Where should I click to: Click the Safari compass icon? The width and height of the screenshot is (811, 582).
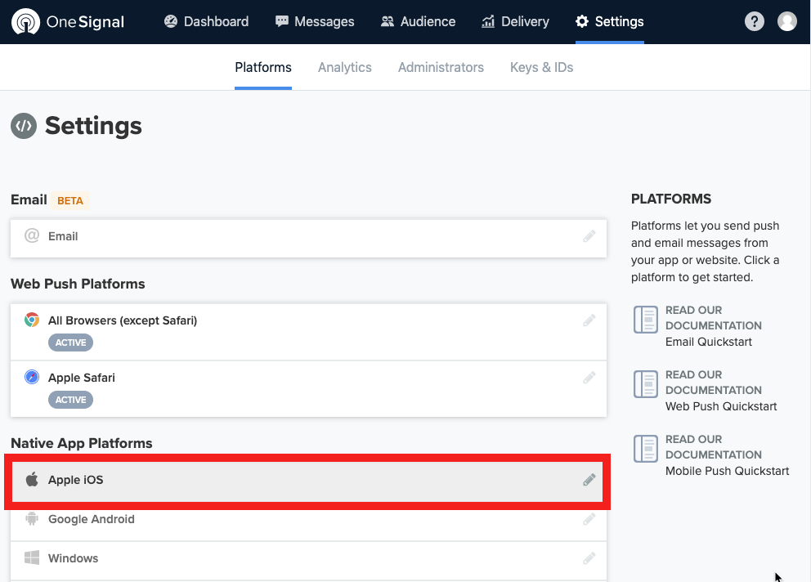pyautogui.click(x=32, y=377)
